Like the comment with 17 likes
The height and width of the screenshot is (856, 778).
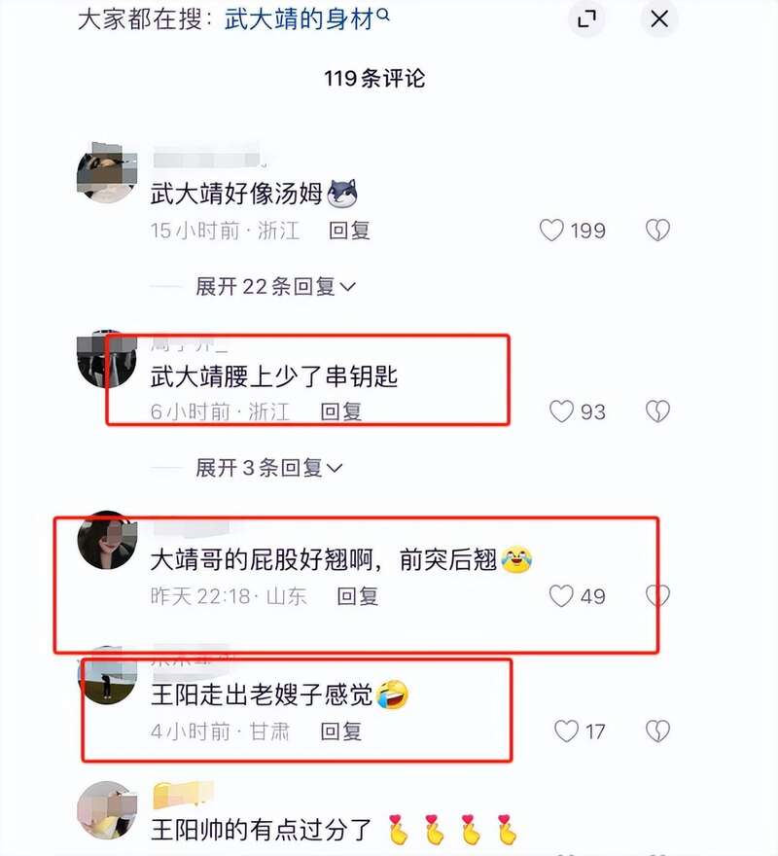click(566, 731)
